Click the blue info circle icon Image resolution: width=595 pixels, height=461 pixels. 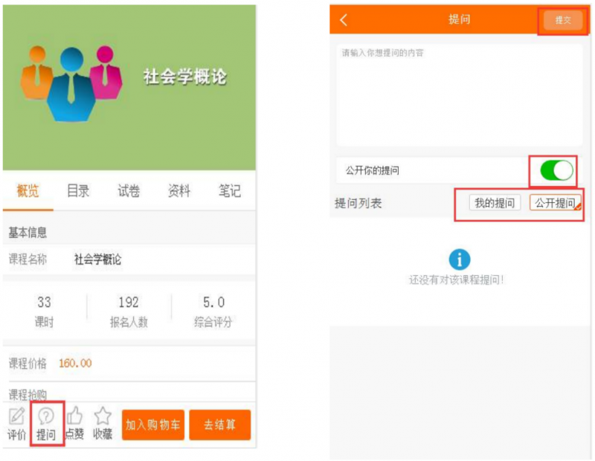(x=460, y=259)
